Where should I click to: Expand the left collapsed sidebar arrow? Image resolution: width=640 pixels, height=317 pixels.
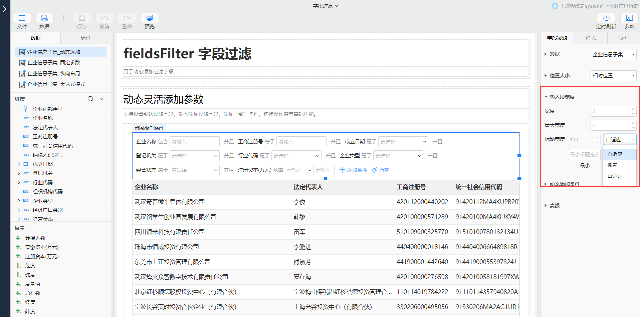pos(5,9)
